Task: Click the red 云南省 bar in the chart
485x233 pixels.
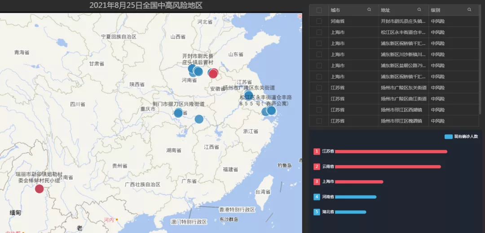Action: click(x=388, y=167)
